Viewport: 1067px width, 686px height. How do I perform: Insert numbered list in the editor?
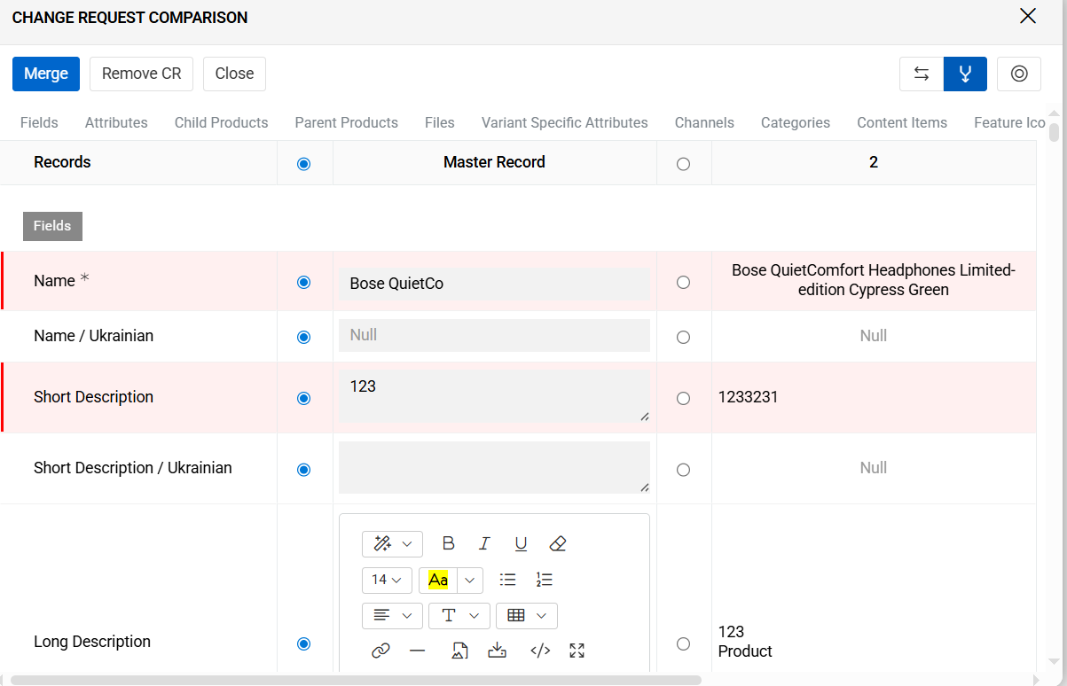click(x=544, y=580)
